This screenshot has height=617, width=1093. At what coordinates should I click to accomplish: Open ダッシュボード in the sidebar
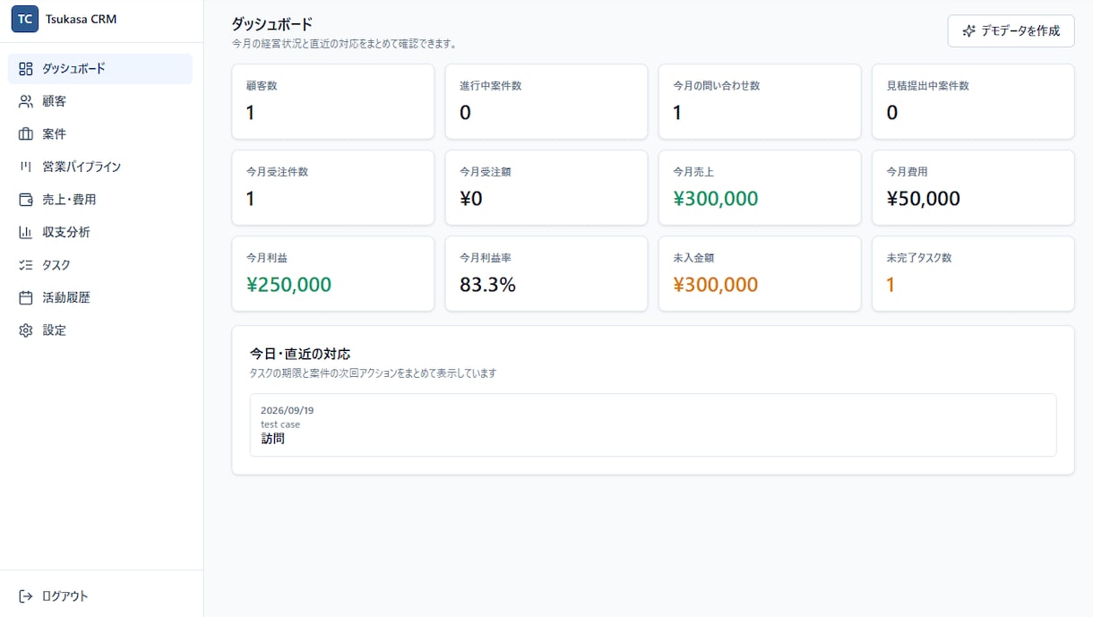click(100, 69)
